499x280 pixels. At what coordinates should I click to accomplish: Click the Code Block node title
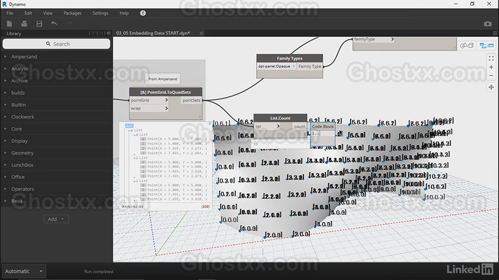tap(323, 126)
